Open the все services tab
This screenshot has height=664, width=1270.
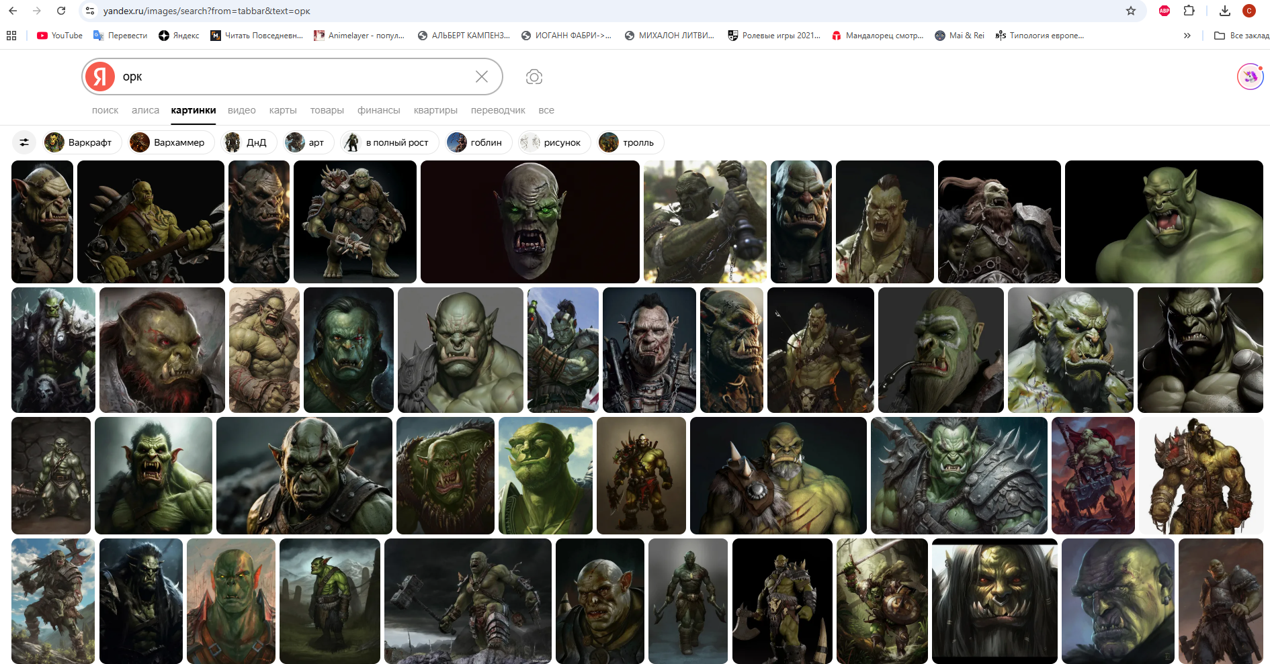point(546,110)
